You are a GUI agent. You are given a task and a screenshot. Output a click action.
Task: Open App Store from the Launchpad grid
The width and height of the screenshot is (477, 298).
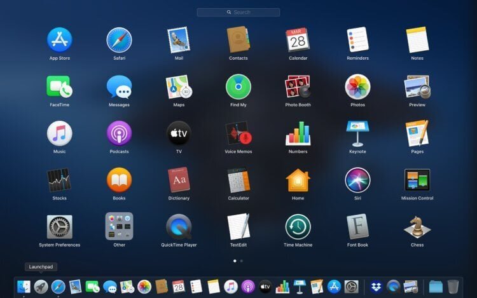tap(60, 40)
